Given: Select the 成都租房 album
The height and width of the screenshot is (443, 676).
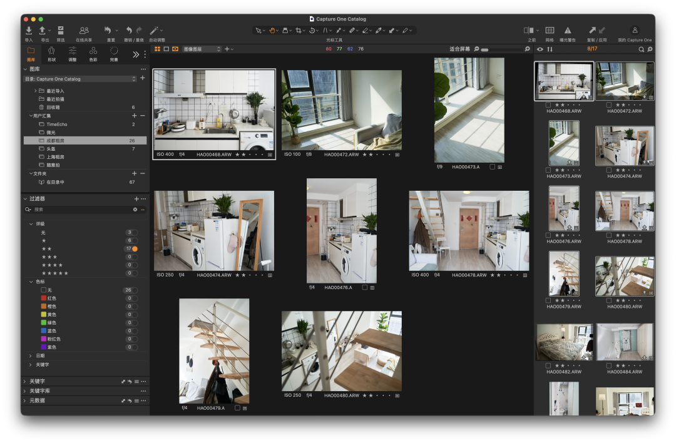Looking at the screenshot, I should [x=85, y=141].
